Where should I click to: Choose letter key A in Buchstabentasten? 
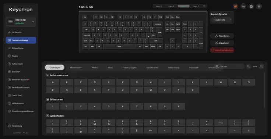[53, 82]
